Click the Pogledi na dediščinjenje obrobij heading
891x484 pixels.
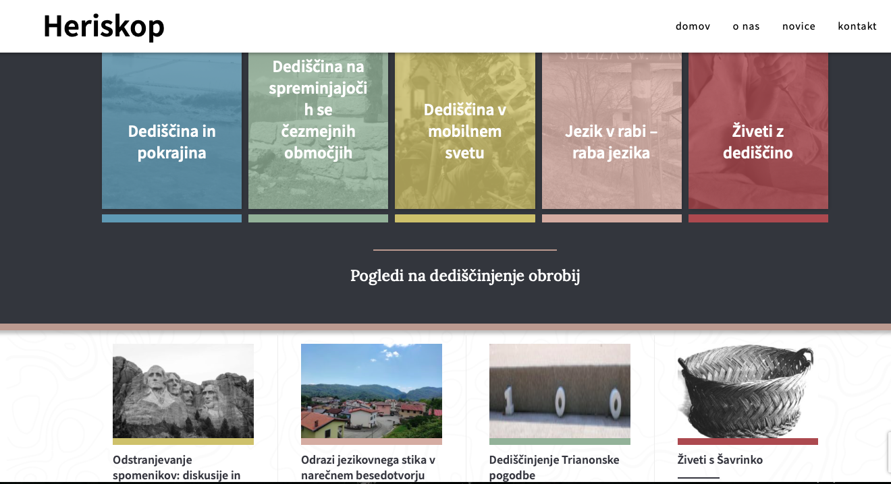465,276
